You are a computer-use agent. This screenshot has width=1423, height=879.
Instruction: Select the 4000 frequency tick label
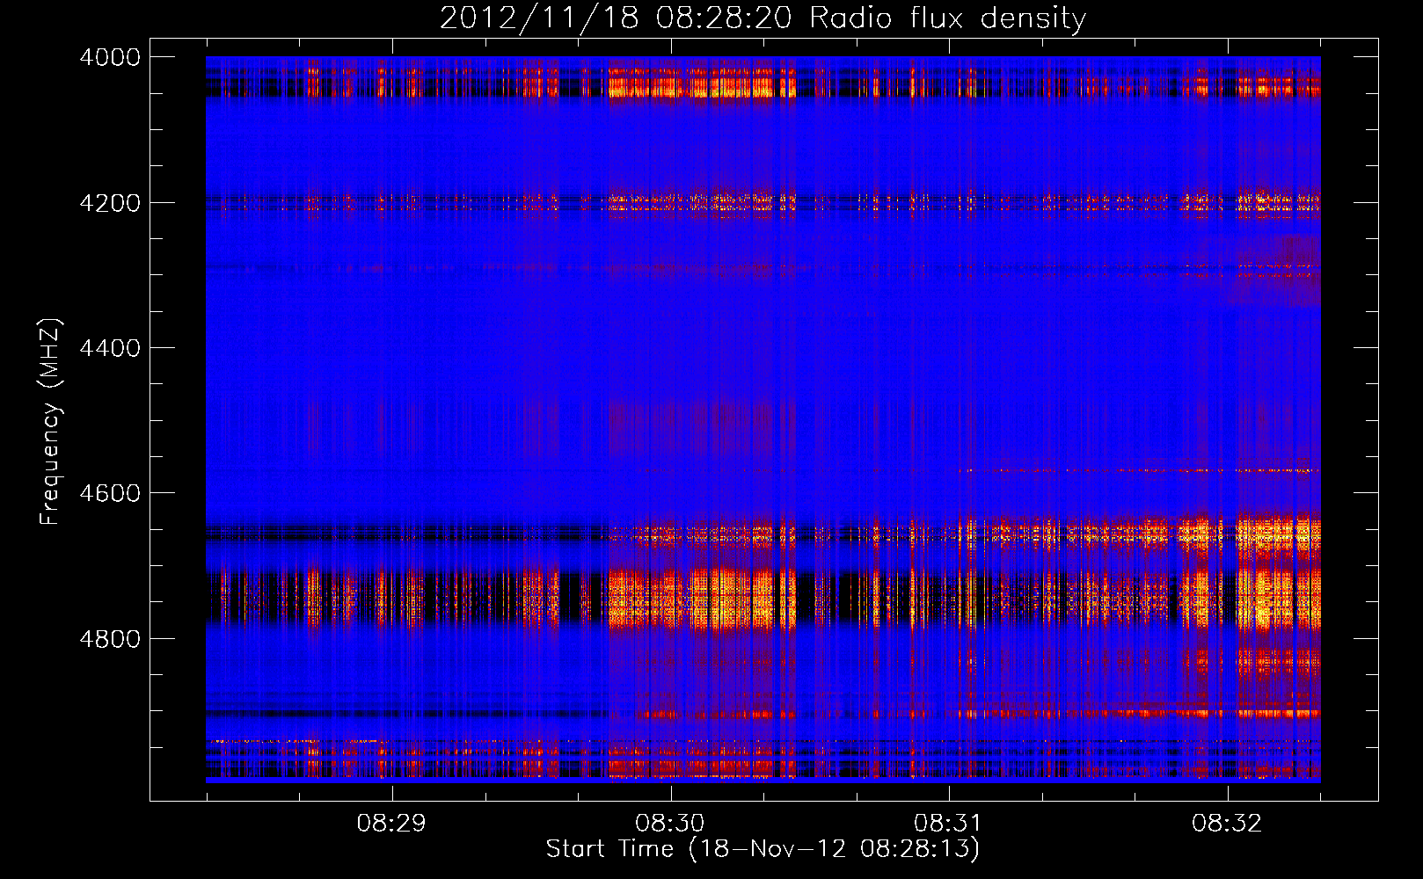coord(110,57)
